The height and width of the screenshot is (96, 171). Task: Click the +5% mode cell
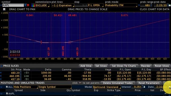click(x=27, y=73)
